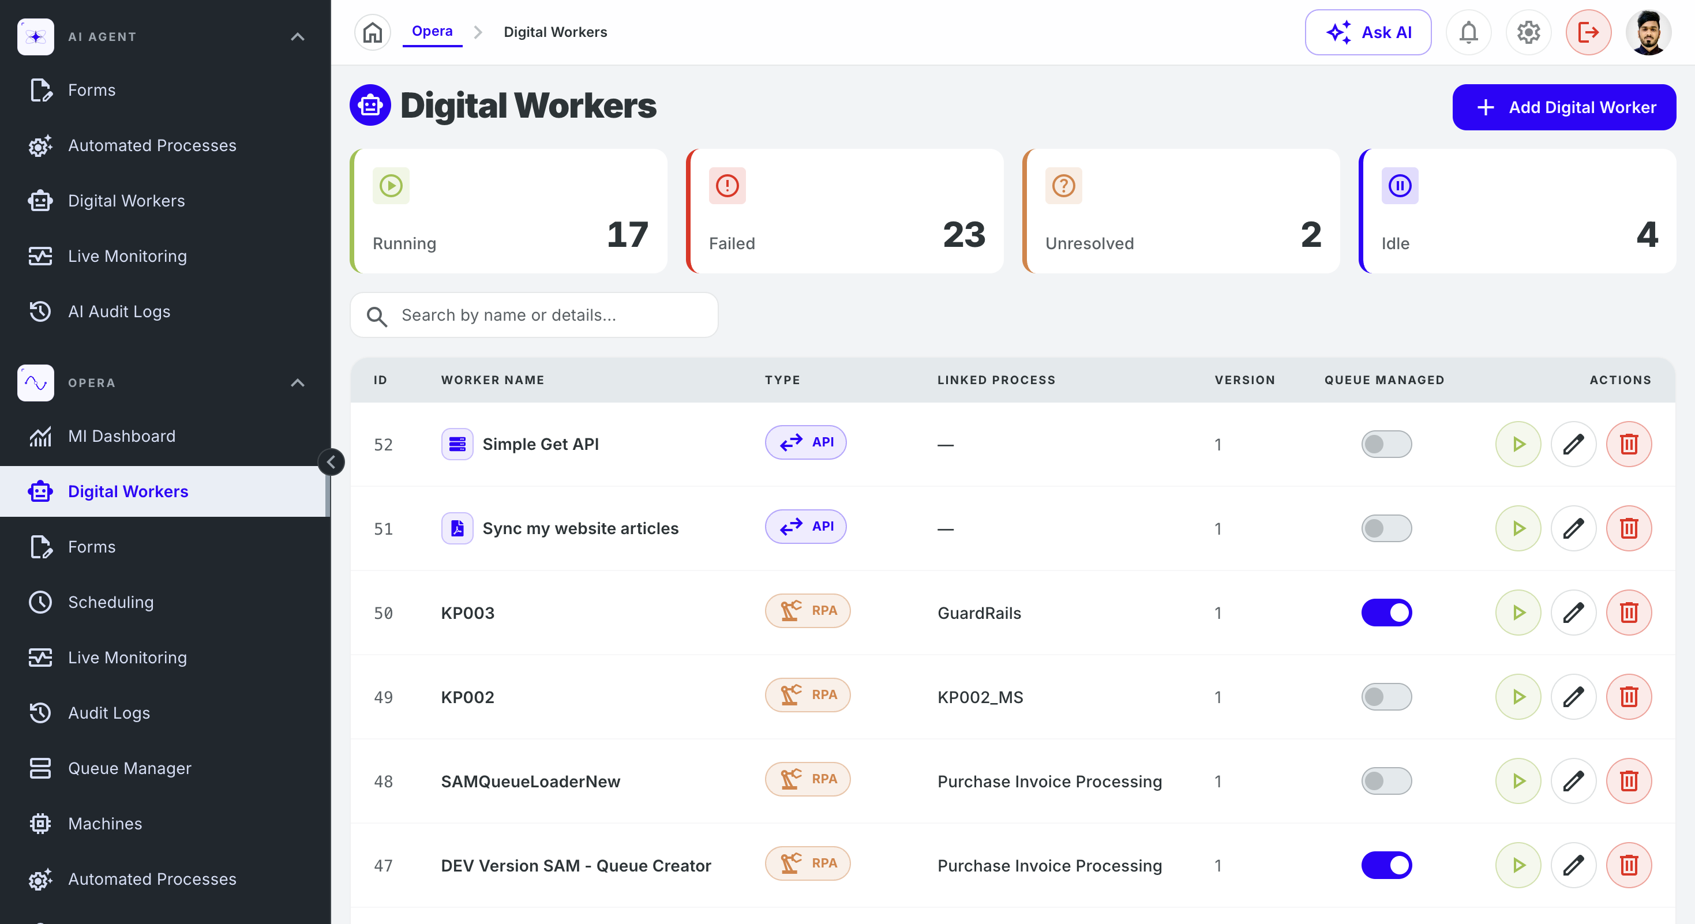Click GuardRails linked process

tap(979, 613)
